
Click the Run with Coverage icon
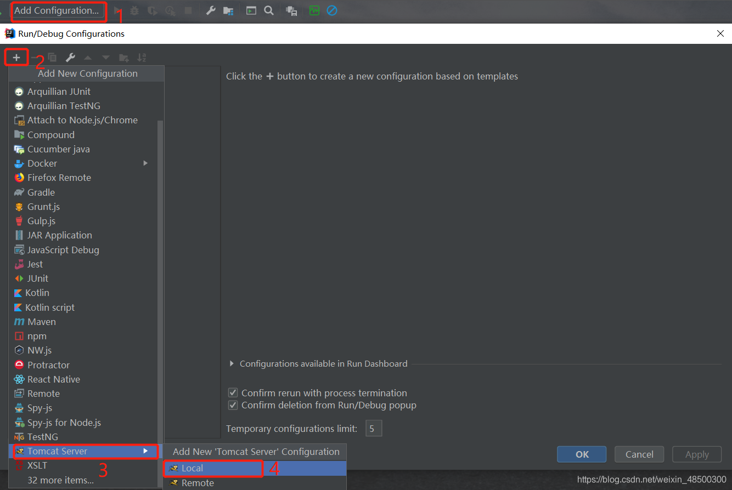pos(153,10)
